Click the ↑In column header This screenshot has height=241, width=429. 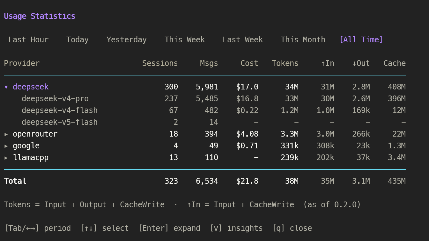pyautogui.click(x=328, y=63)
